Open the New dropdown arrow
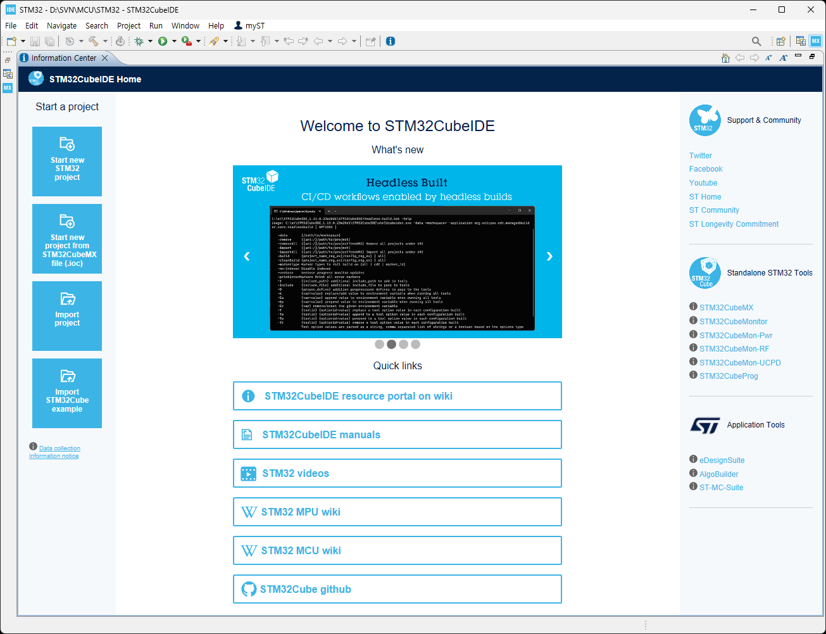Screen dimensions: 826x634 click(23, 41)
